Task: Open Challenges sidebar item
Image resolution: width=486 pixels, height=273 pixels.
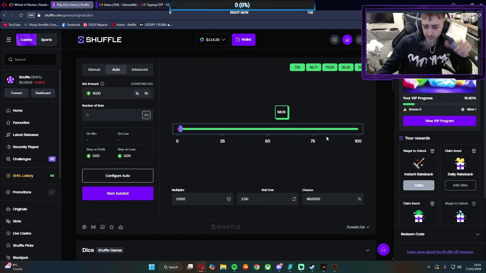Action: pyautogui.click(x=30, y=159)
